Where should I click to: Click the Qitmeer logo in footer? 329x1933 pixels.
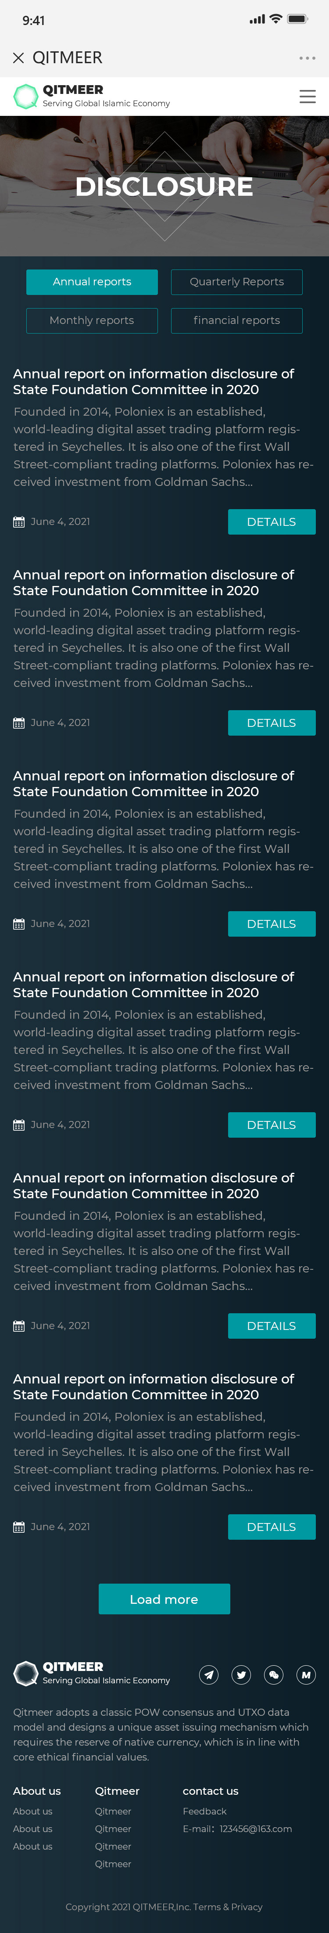pos(91,1673)
